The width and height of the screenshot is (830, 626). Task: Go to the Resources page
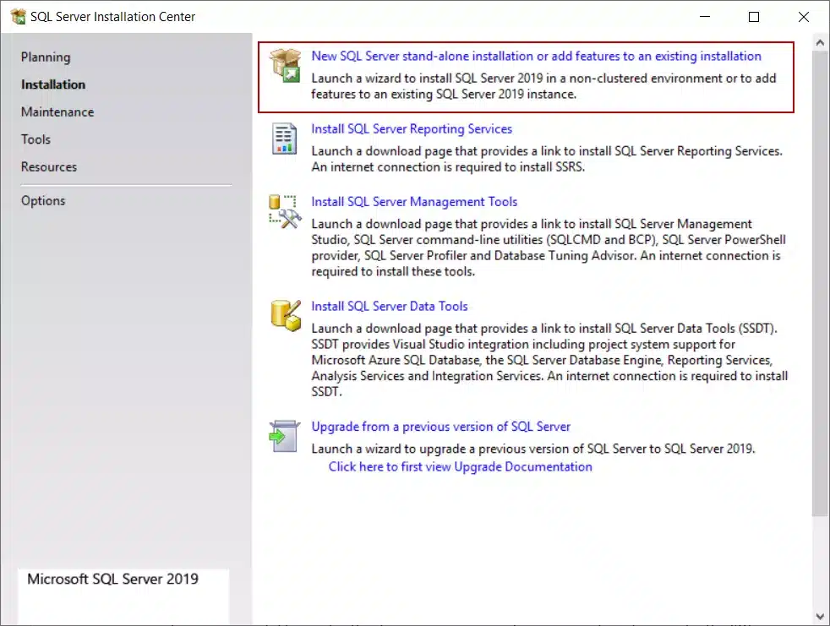click(x=49, y=166)
